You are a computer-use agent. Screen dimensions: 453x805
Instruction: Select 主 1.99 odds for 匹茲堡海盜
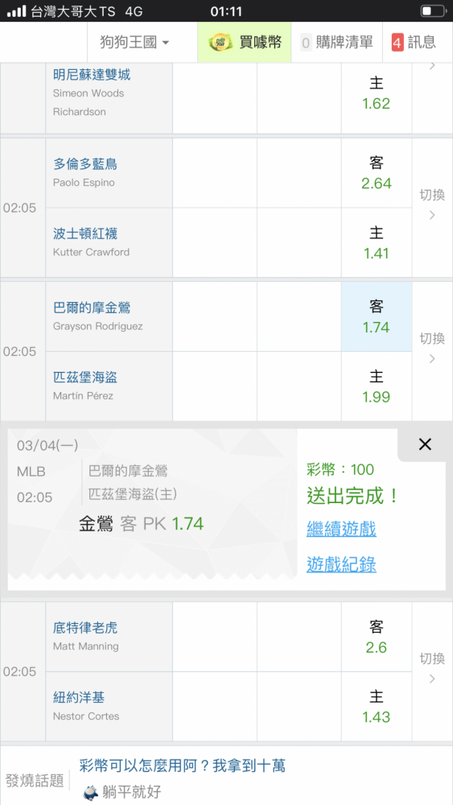click(x=377, y=386)
